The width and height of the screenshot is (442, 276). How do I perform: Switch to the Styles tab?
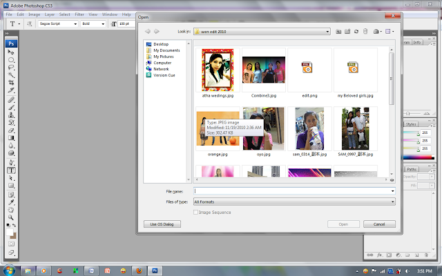tap(411, 124)
